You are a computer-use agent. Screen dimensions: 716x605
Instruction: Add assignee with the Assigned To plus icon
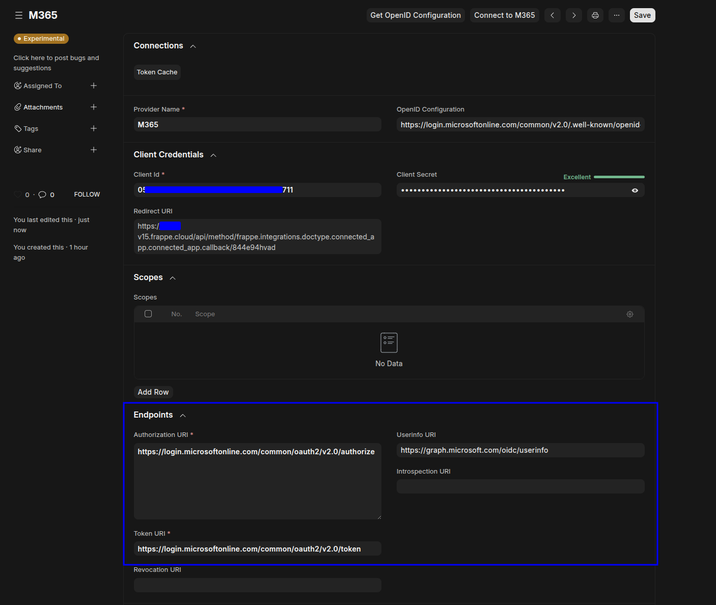94,86
